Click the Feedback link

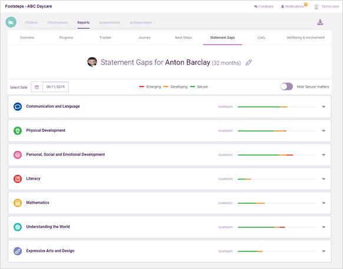click(x=264, y=6)
